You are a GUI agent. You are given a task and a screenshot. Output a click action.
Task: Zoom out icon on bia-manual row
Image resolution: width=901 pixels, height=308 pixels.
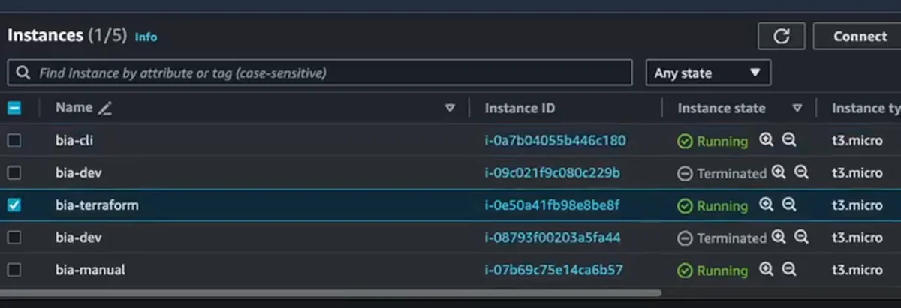789,270
